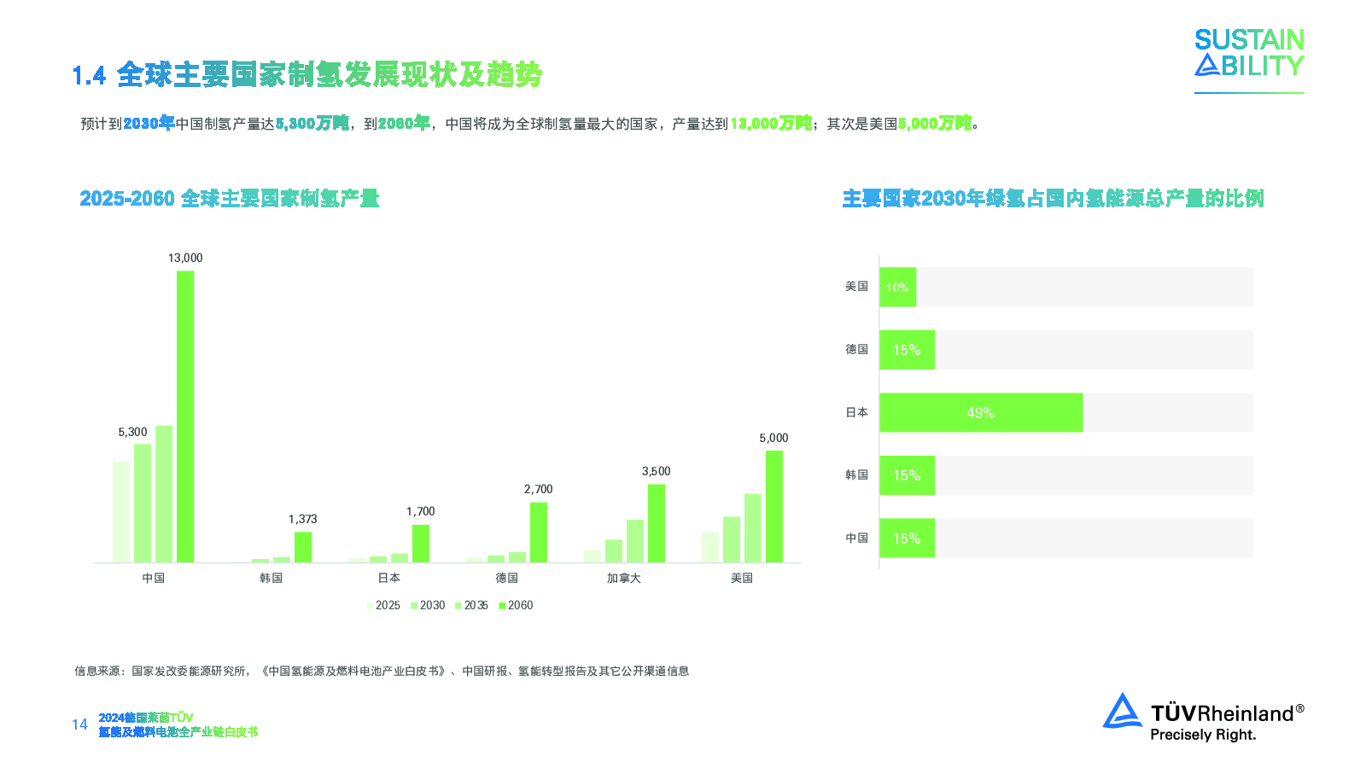Select the 2030 legend entry
Viewport: 1366px width, 768px height.
click(427, 606)
